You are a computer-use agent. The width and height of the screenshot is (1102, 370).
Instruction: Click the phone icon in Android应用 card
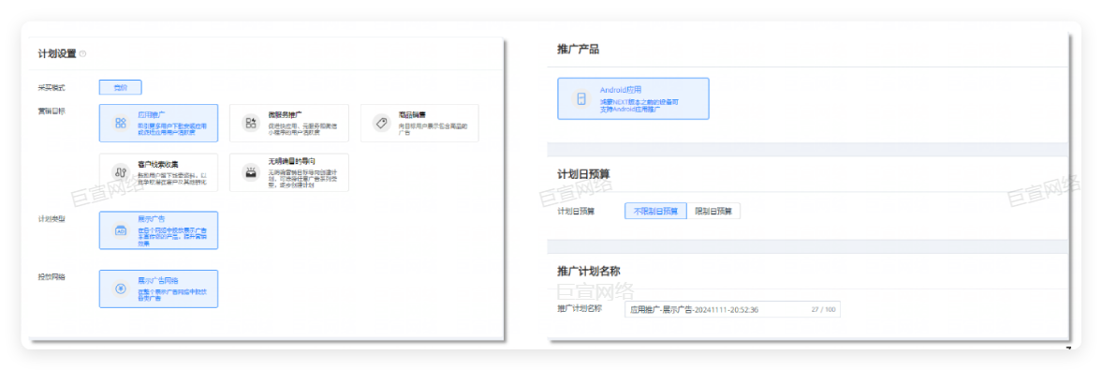[x=580, y=99]
